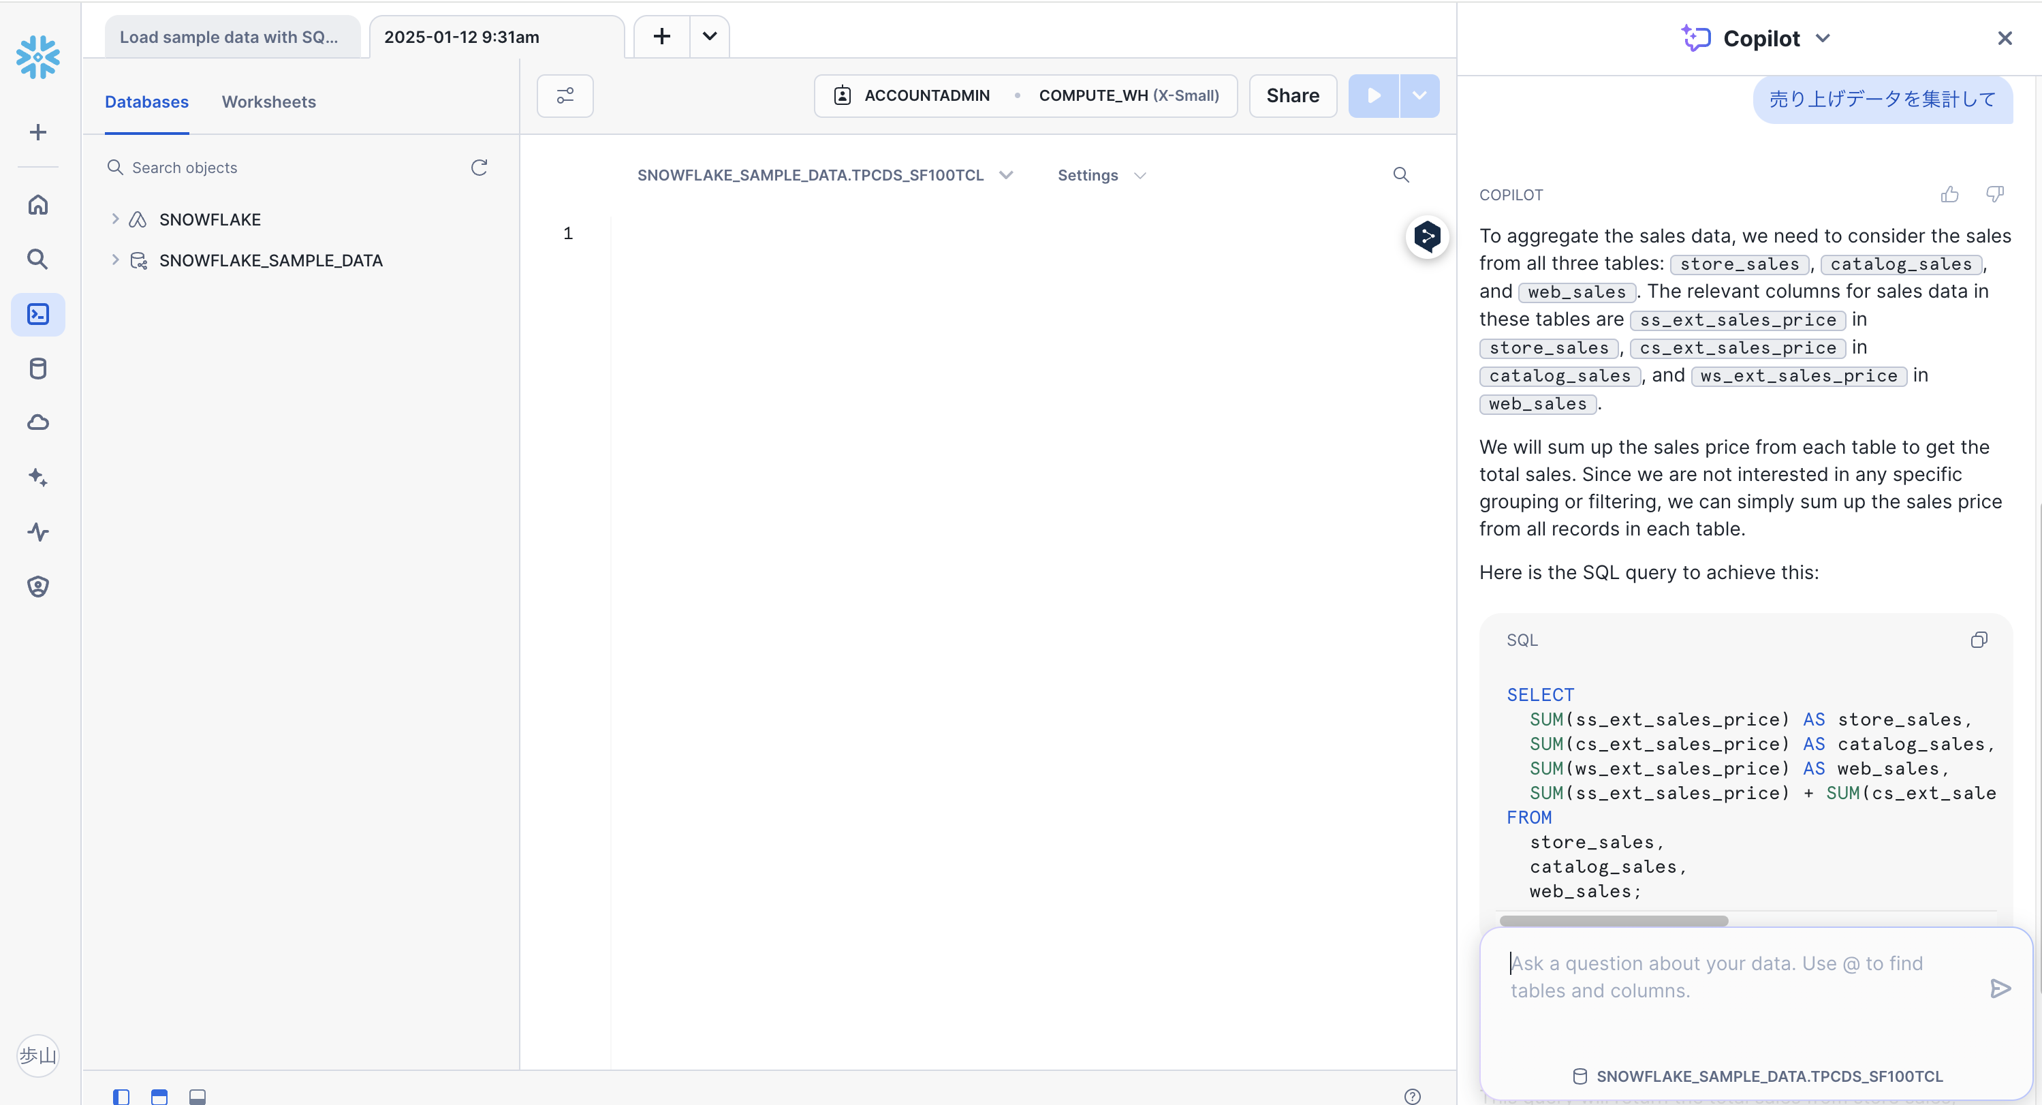Switch to the Worksheets tab

point(268,102)
